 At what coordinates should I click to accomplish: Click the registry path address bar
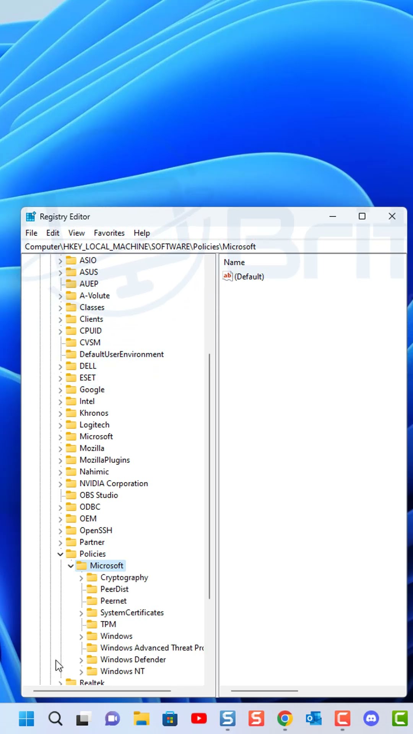(214, 247)
